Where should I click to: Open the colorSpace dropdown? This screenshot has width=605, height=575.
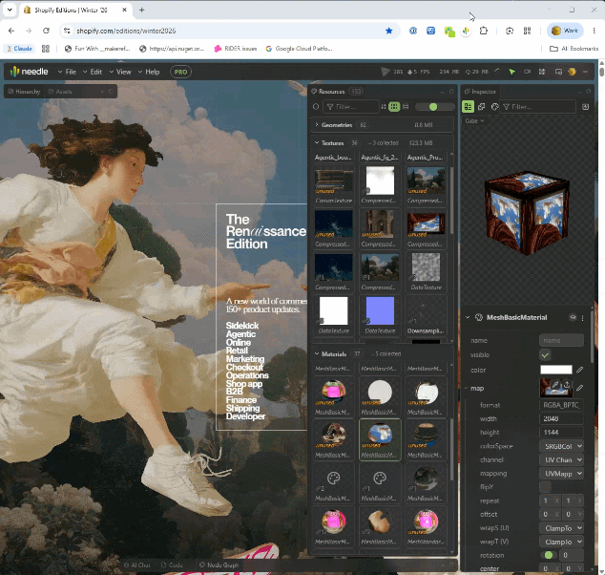561,446
